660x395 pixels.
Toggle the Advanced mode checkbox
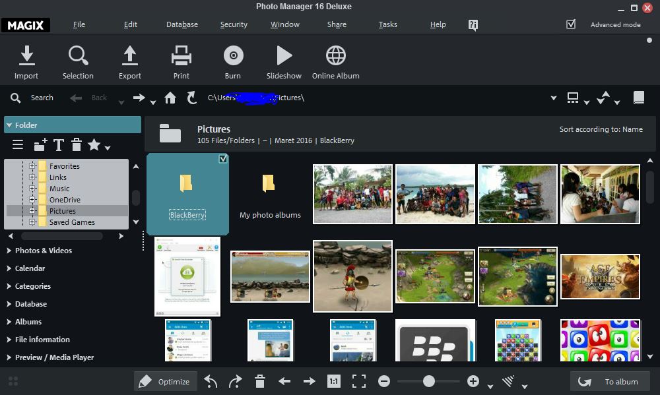click(x=571, y=24)
